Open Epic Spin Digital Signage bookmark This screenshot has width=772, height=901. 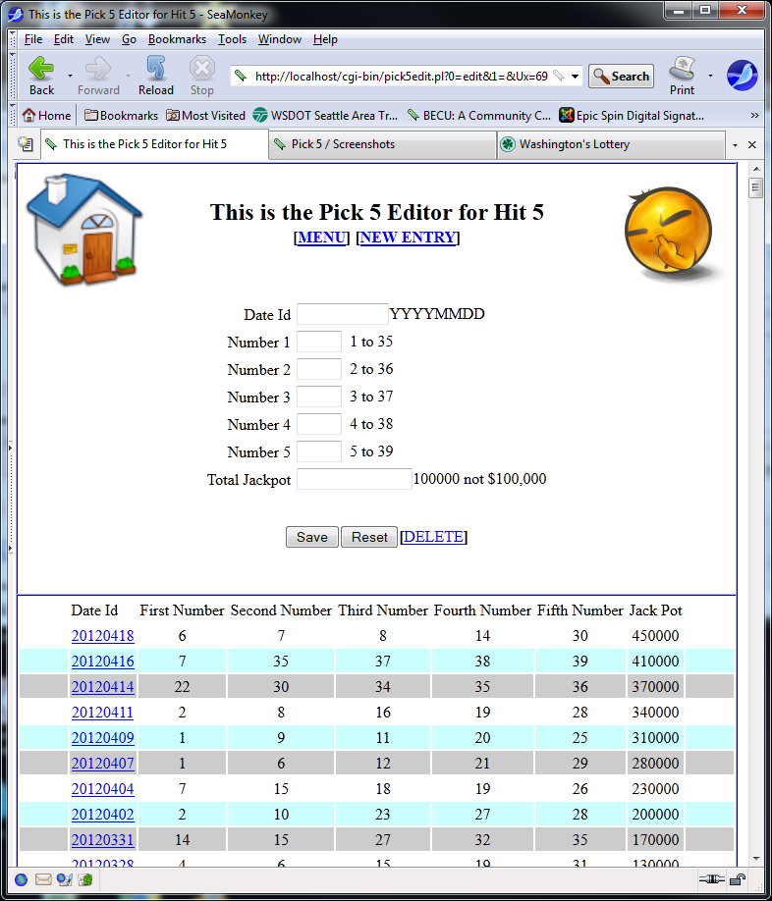632,116
